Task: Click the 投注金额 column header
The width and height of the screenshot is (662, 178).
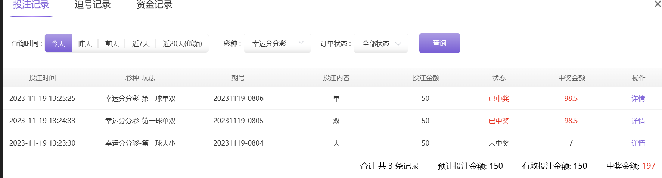Action: (426, 78)
